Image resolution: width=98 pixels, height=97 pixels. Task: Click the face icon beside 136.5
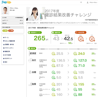click(54, 61)
